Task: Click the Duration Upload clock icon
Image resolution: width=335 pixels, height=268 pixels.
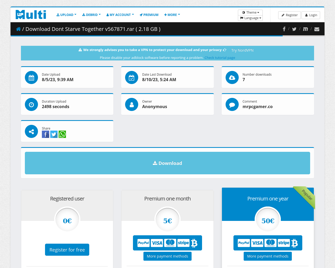Action: (x=31, y=104)
